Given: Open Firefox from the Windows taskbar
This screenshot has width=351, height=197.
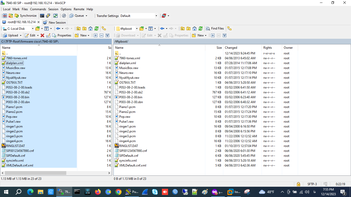Looking at the screenshot, I should [x=98, y=192].
